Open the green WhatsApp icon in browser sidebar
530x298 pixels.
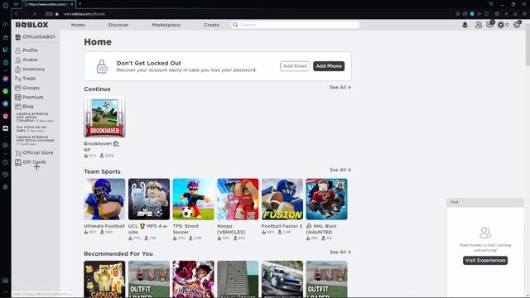click(6, 91)
